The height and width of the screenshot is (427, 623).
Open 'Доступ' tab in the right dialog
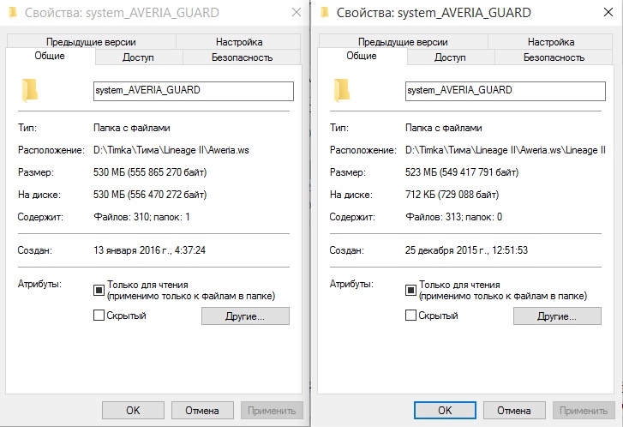[450, 57]
